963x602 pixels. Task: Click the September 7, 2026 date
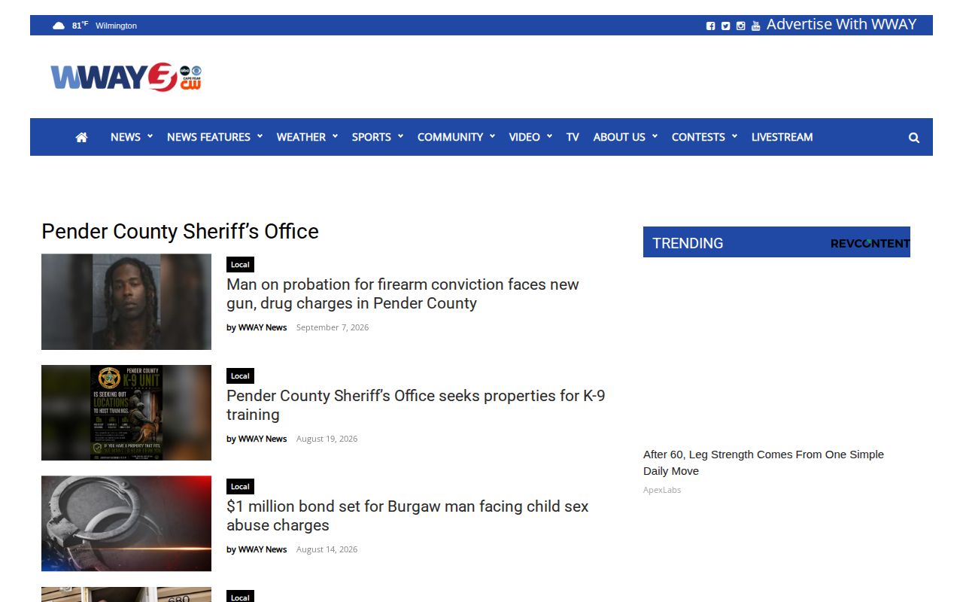(x=333, y=327)
